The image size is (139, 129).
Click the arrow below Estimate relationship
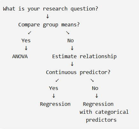[72, 64]
